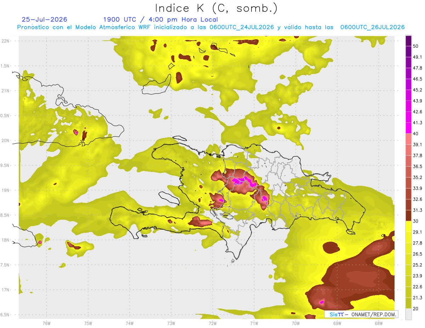Image resolution: width=425 pixels, height=328 pixels.
Task: Click the colorbar value "50"
Action: (x=416, y=46)
